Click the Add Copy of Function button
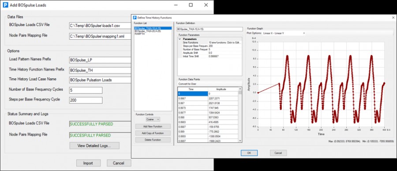This screenshot has width=397, height=171. point(153,133)
